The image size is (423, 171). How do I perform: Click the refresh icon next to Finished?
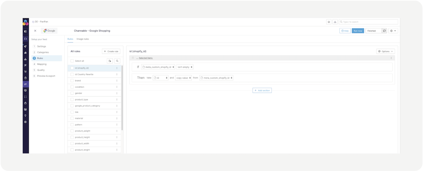tap(384, 31)
